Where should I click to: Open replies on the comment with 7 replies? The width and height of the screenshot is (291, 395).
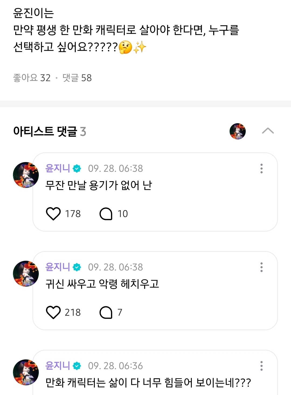click(x=106, y=312)
